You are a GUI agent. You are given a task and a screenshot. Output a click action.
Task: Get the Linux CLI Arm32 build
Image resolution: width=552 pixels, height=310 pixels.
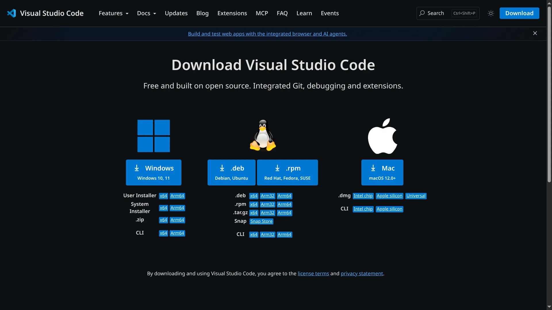point(268,235)
